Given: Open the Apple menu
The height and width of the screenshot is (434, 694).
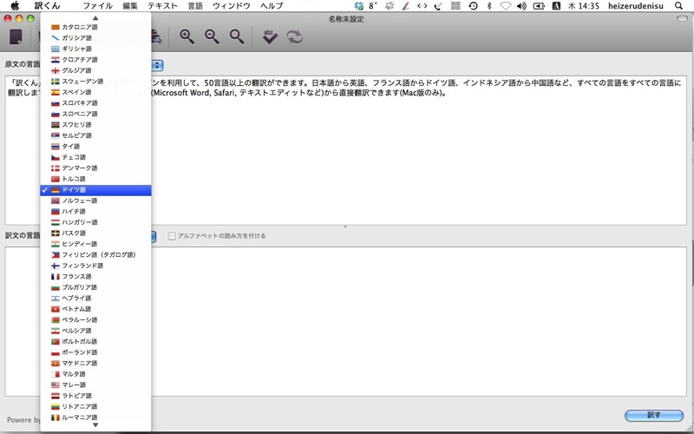Looking at the screenshot, I should point(15,6).
